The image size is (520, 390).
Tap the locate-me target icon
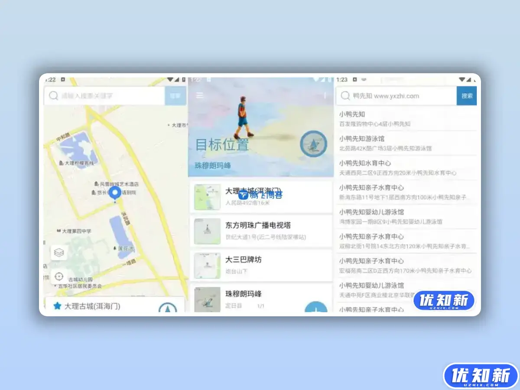point(59,276)
